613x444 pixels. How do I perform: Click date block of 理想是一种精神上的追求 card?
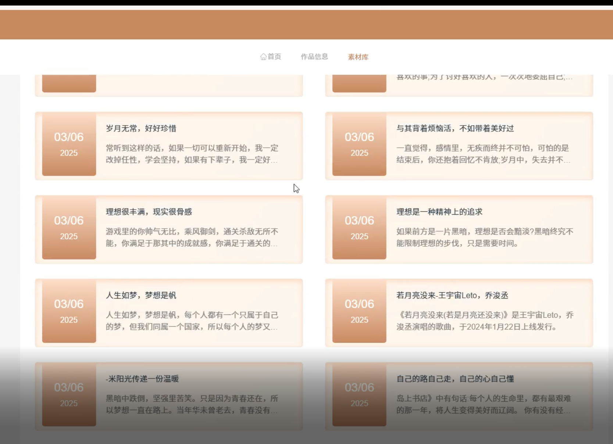pyautogui.click(x=359, y=228)
